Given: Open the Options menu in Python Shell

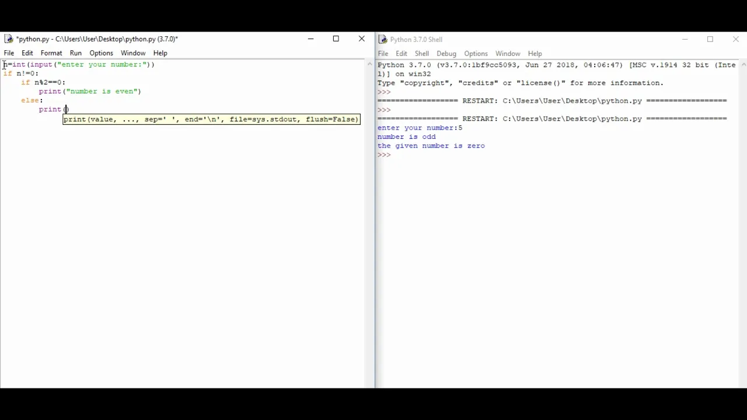Looking at the screenshot, I should 476,54.
